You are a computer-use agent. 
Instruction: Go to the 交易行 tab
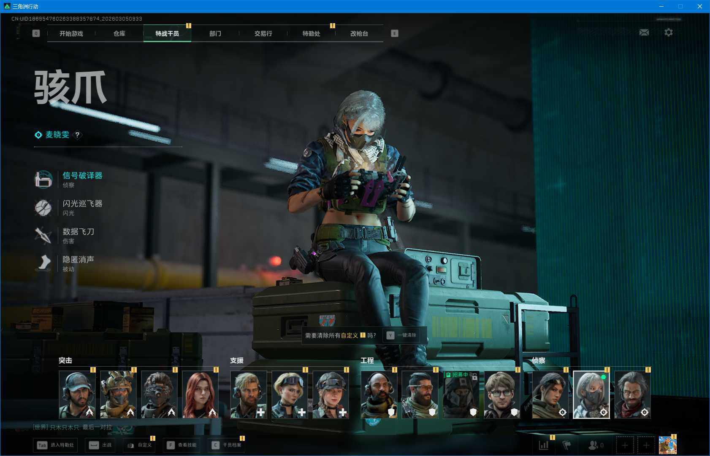[x=263, y=33]
